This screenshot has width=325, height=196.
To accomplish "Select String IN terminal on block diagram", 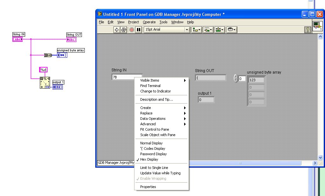I will click(x=18, y=39).
